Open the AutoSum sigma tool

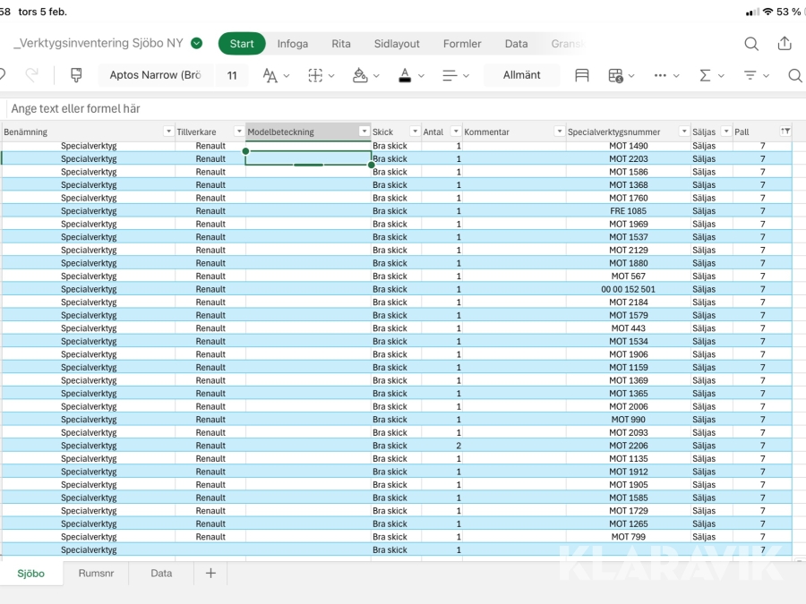pyautogui.click(x=705, y=75)
